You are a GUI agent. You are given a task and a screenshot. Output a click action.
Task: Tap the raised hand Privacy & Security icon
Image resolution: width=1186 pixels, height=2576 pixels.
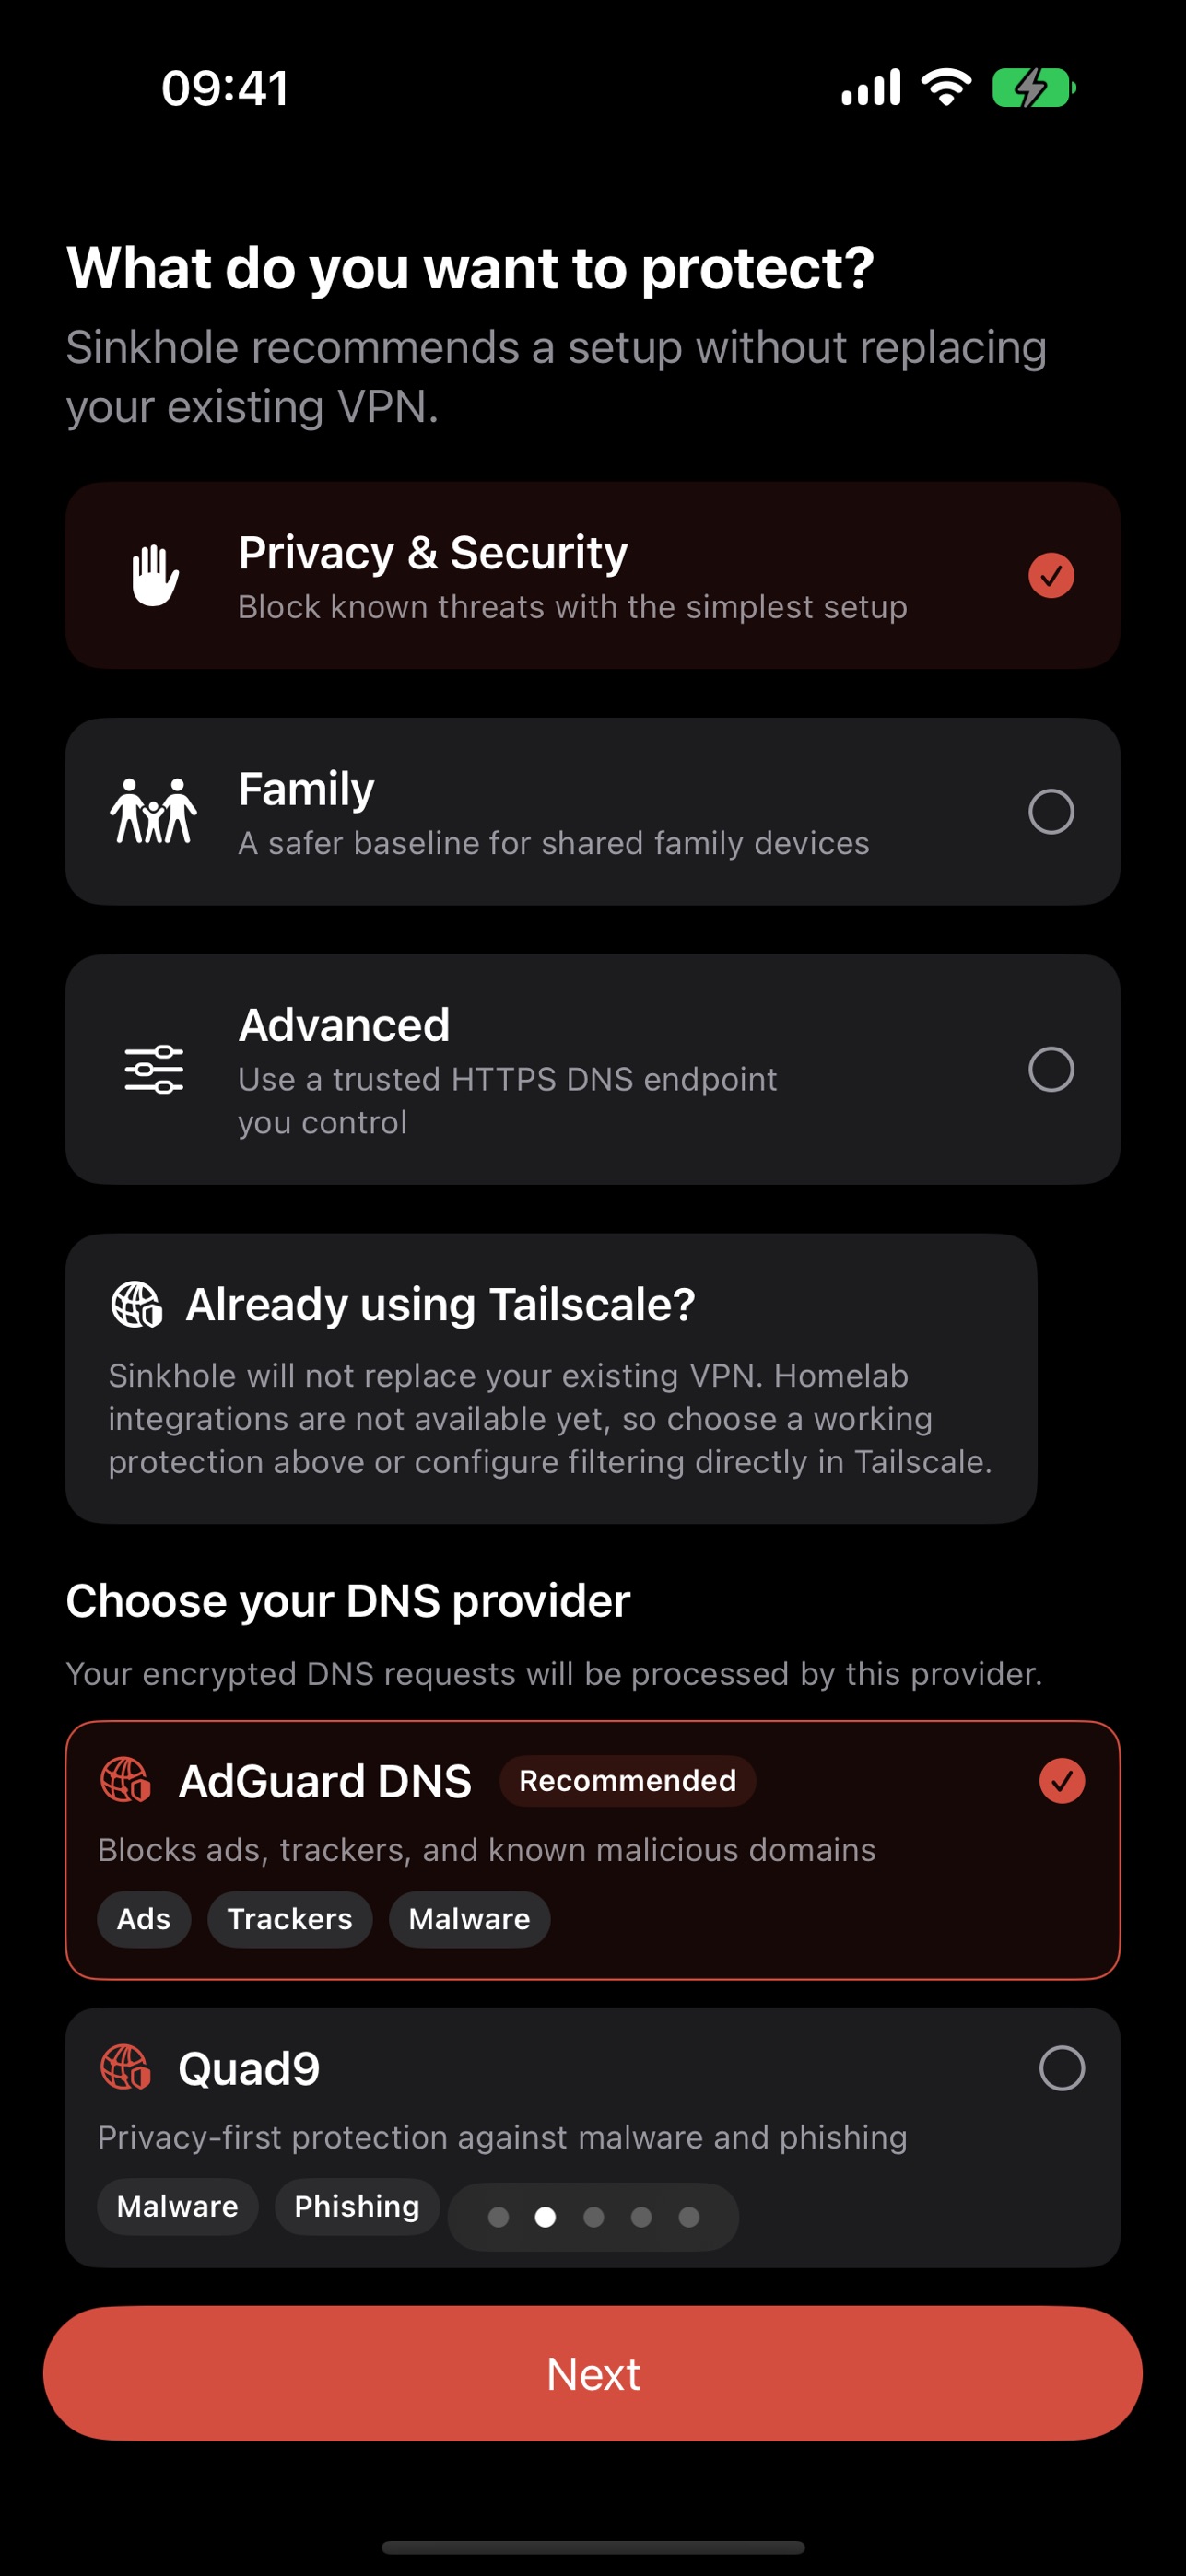155,575
